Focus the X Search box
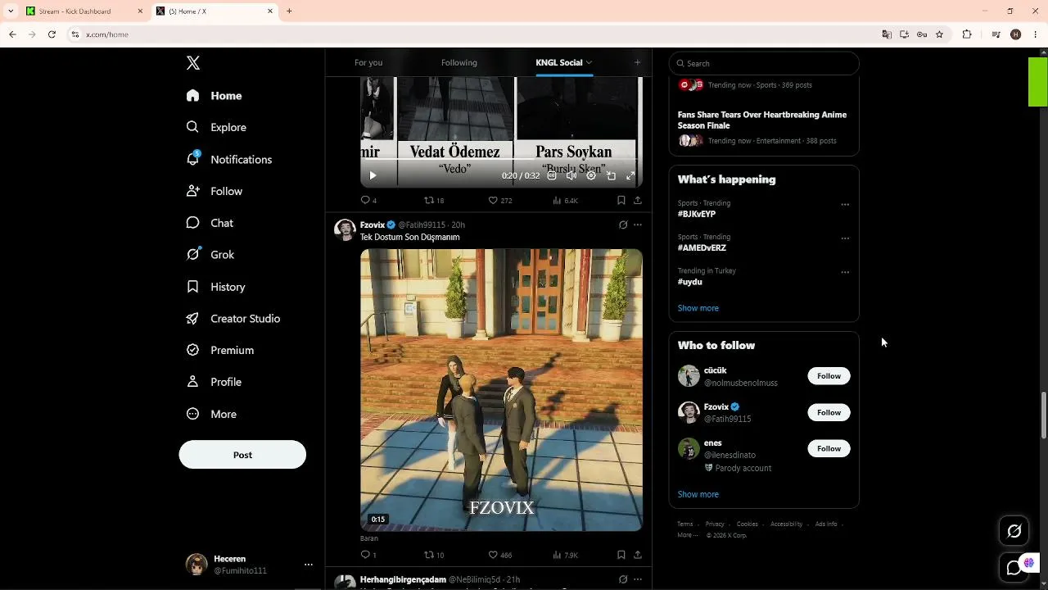The height and width of the screenshot is (590, 1048). click(764, 63)
